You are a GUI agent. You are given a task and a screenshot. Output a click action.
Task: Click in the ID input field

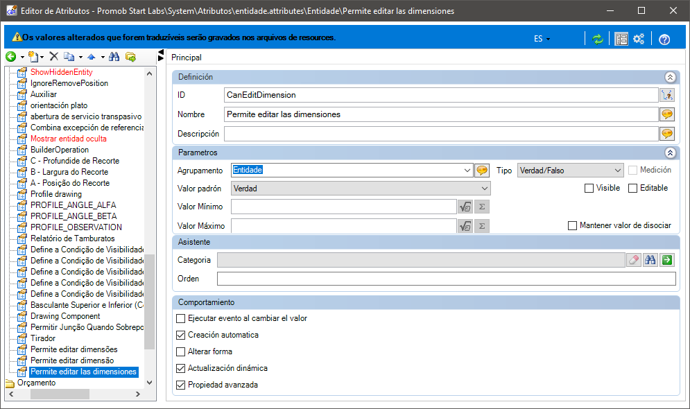click(441, 95)
